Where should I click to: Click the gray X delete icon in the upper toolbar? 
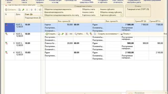[27, 10]
